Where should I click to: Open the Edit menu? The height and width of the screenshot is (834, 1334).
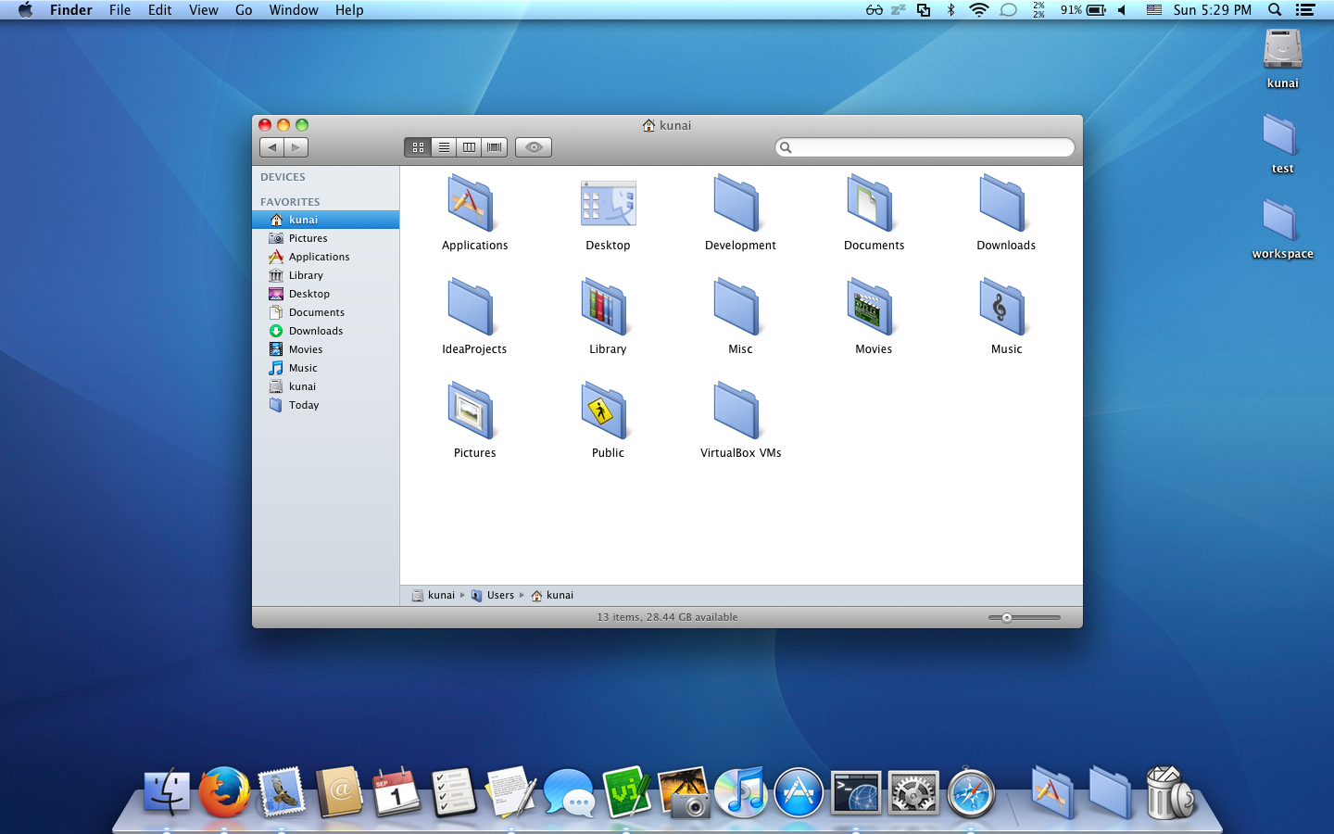click(160, 10)
